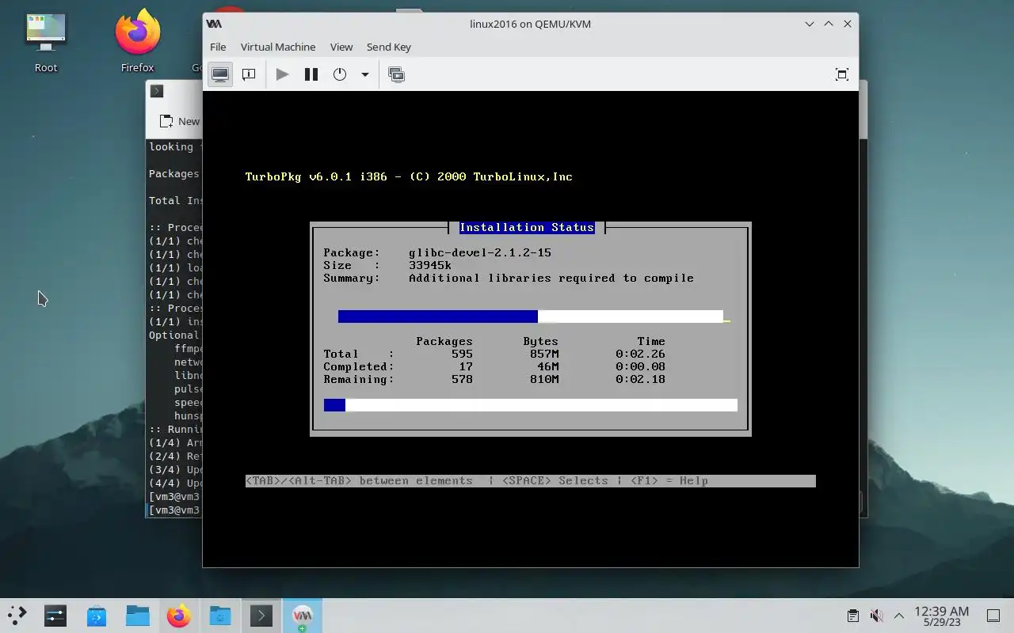1014x633 pixels.
Task: Open the View menu
Action: tap(341, 47)
